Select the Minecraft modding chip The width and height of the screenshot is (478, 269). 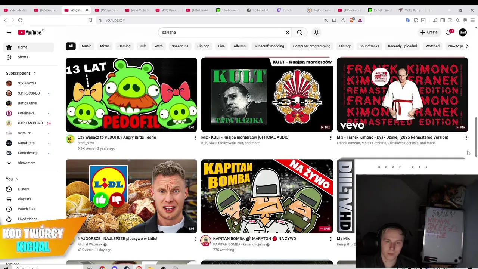tap(269, 46)
